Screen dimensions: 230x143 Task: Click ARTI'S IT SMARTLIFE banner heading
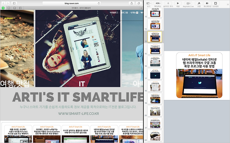pyautogui.click(x=78, y=97)
